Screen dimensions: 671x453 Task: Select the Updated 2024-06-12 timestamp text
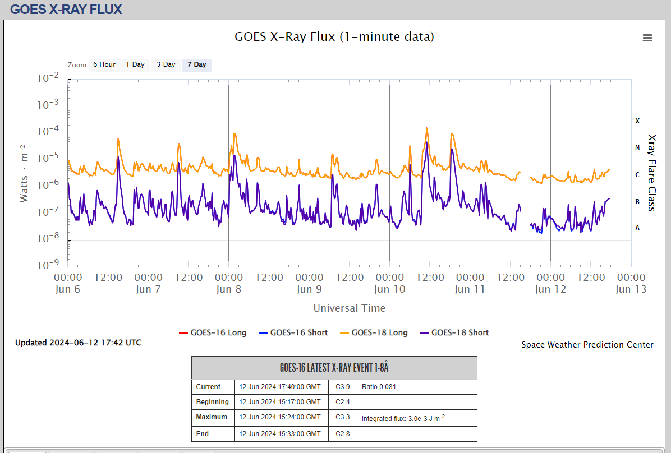(x=78, y=343)
